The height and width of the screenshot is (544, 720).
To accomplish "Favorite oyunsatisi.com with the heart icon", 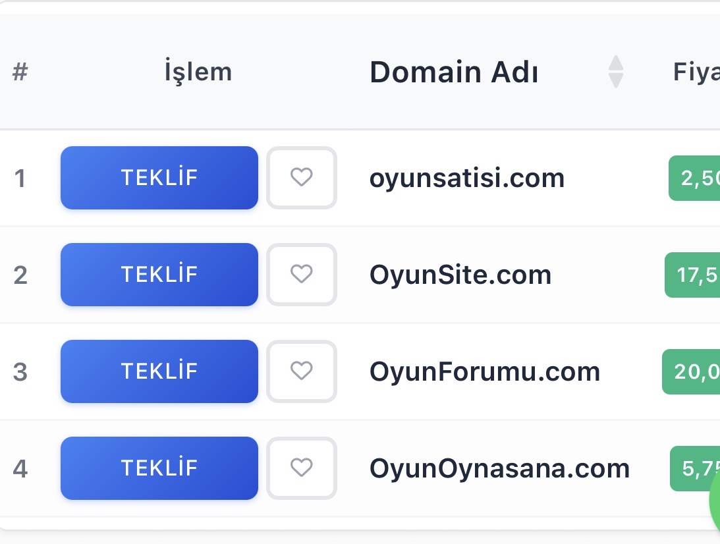I will pyautogui.click(x=302, y=178).
